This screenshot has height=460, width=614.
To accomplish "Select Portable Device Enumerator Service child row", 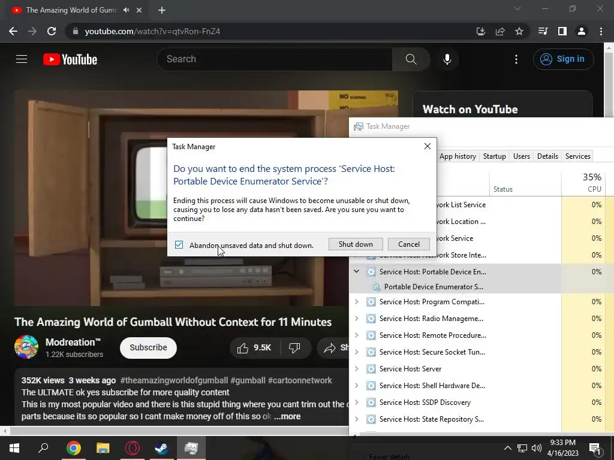I will pos(434,287).
